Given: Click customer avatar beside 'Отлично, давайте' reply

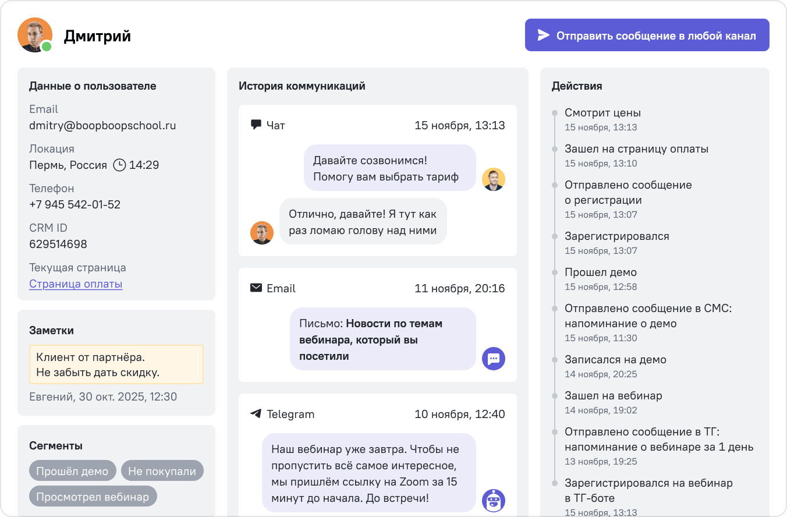Looking at the screenshot, I should click(262, 233).
